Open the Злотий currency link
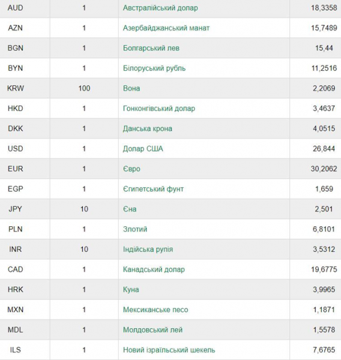341x360 pixels. coord(135,229)
